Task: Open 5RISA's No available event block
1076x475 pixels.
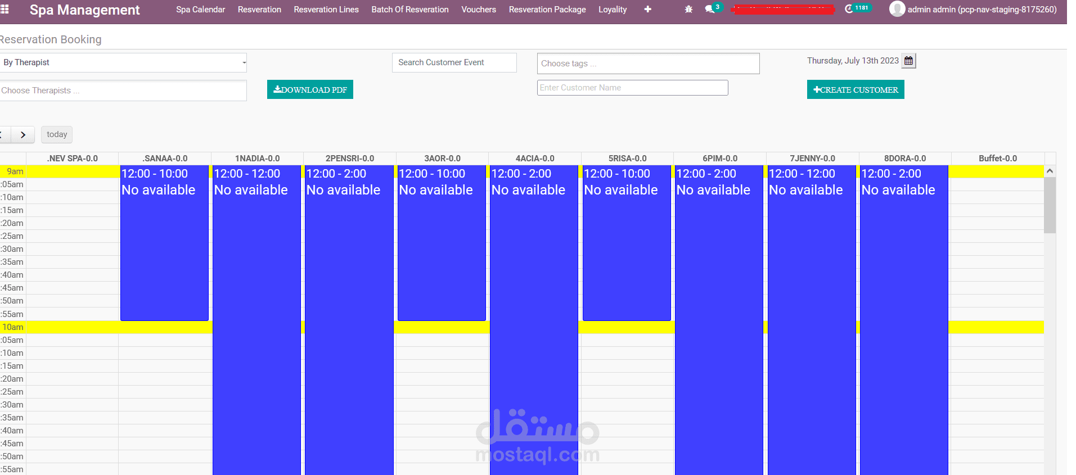Action: tap(627, 243)
